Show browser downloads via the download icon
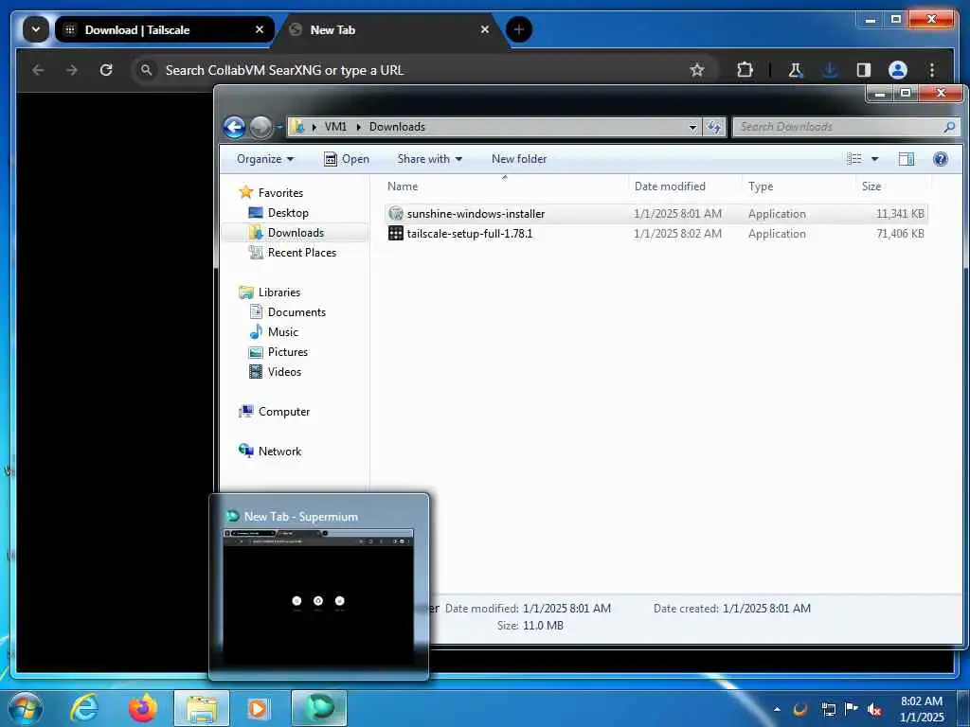 830,70
